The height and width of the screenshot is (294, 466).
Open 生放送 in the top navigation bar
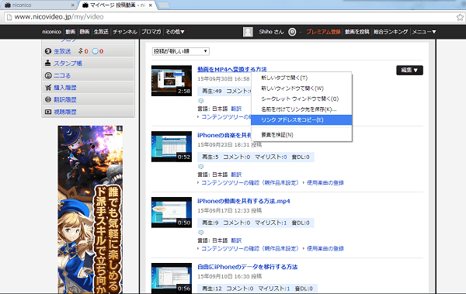pos(101,32)
